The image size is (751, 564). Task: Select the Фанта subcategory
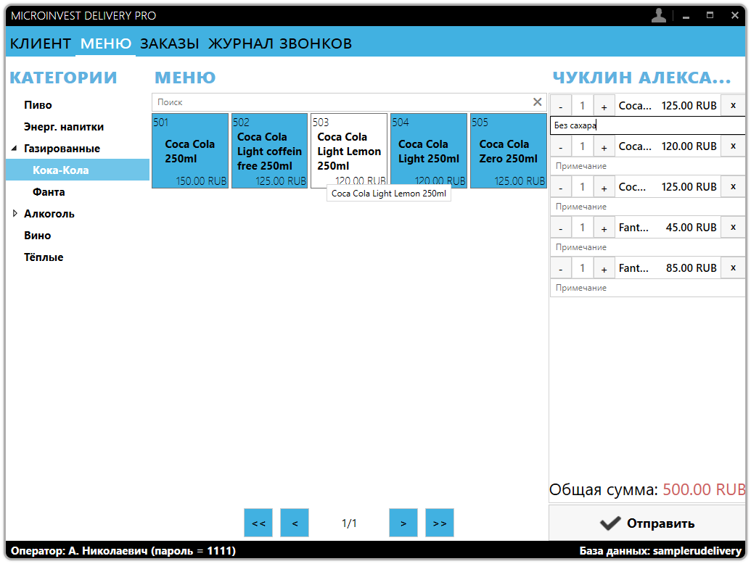click(49, 192)
